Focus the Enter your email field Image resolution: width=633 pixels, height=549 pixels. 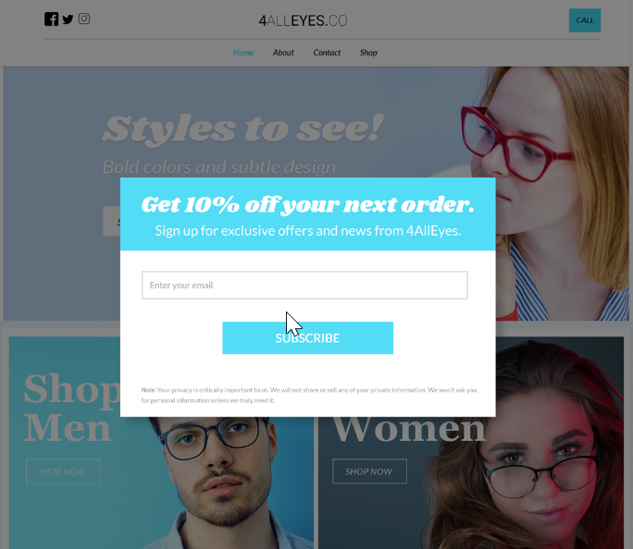click(x=304, y=285)
